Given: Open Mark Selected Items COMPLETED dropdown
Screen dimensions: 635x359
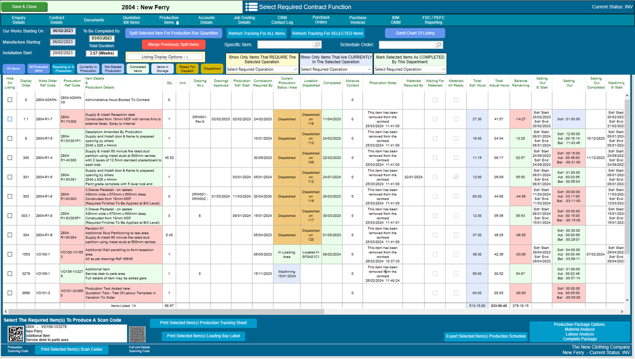Looking at the screenshot, I should click(x=410, y=69).
